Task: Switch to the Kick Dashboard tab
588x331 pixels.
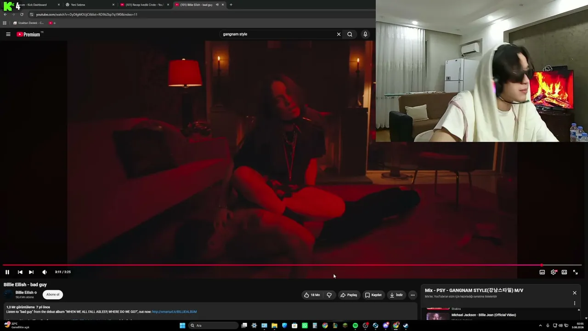Action: tap(38, 5)
